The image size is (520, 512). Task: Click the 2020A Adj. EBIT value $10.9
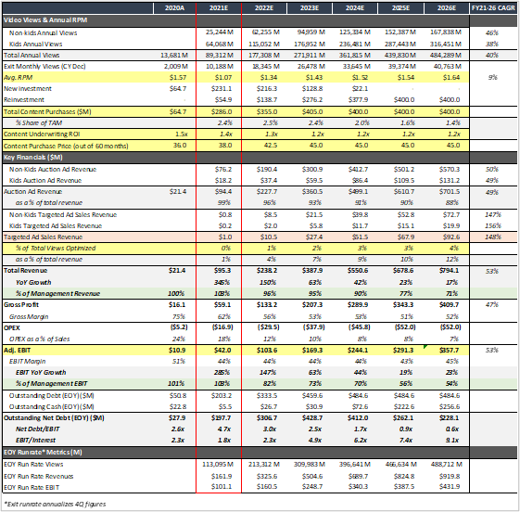coord(177,350)
